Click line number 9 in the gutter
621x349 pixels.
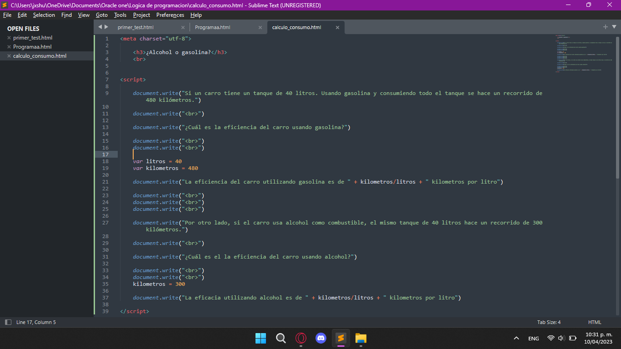pyautogui.click(x=107, y=93)
